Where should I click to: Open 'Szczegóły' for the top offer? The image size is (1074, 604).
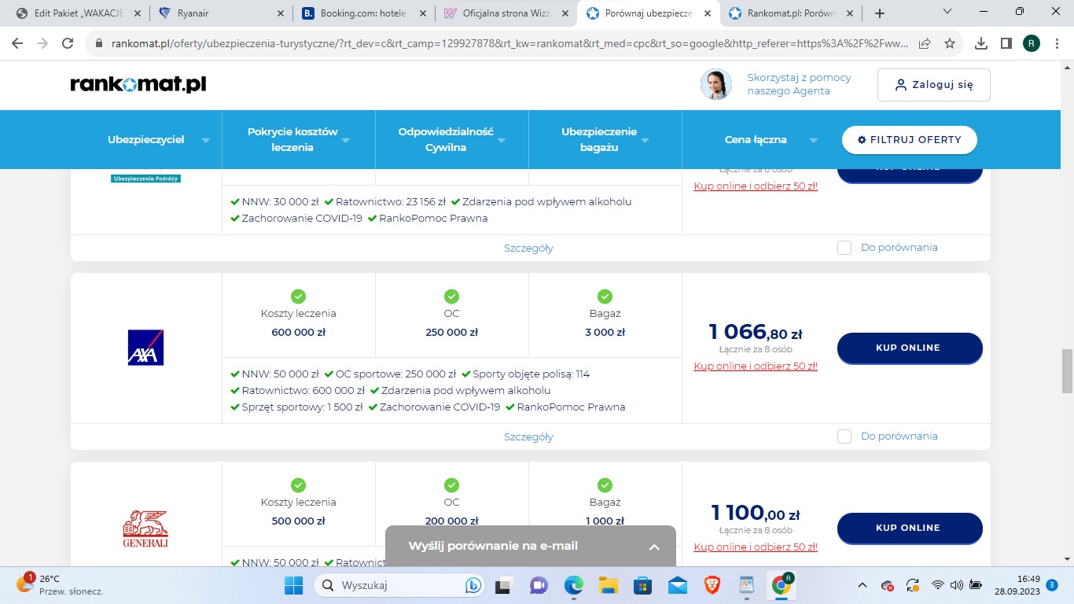click(x=528, y=248)
